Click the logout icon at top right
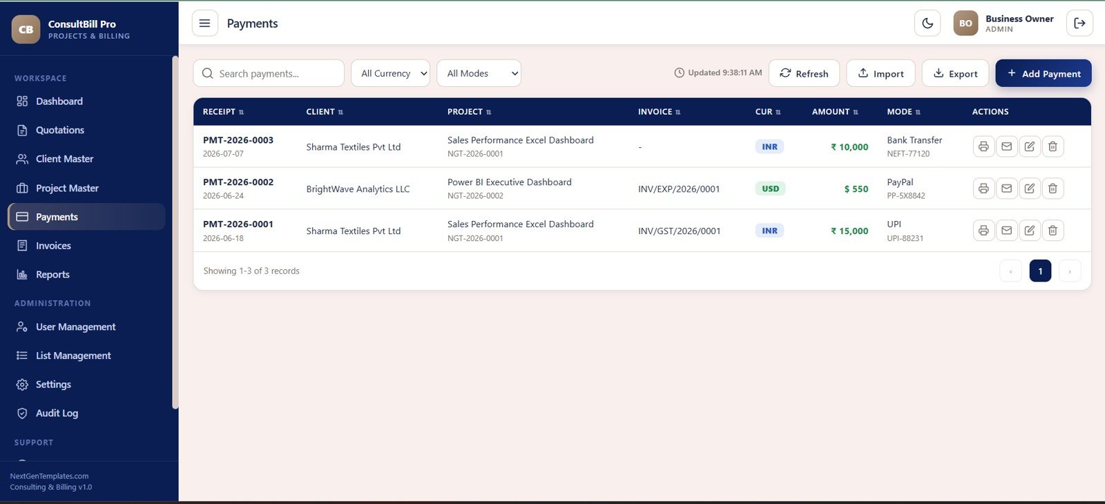 1079,23
